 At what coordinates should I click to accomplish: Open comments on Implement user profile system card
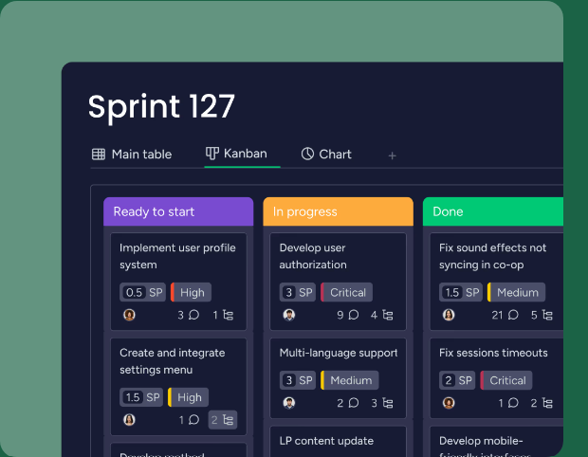tap(188, 315)
